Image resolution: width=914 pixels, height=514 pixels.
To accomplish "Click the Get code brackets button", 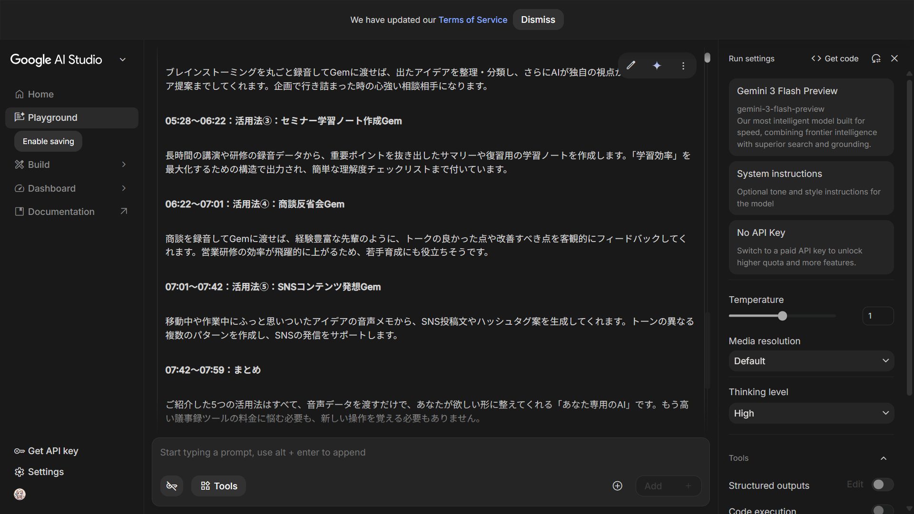I will [x=835, y=58].
